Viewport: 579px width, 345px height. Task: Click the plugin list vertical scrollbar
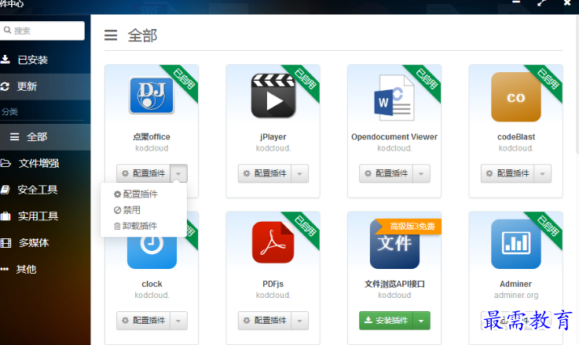pos(577,85)
